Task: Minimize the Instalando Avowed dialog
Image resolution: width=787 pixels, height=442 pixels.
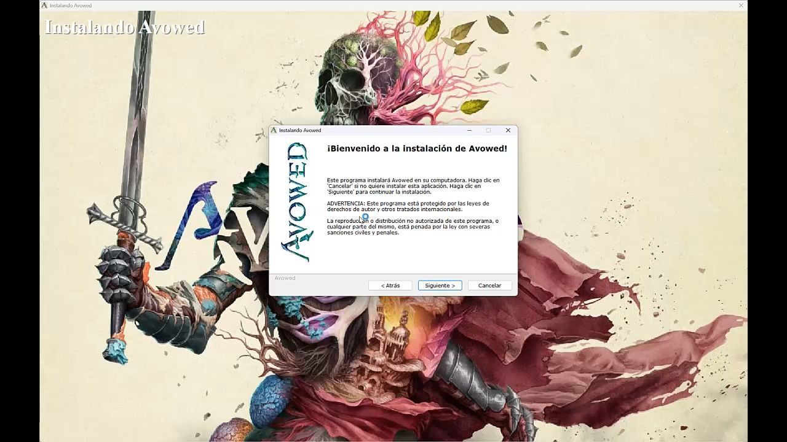Action: pyautogui.click(x=470, y=130)
